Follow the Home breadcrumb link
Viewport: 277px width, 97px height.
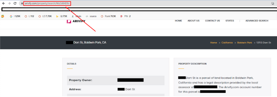(x=213, y=43)
